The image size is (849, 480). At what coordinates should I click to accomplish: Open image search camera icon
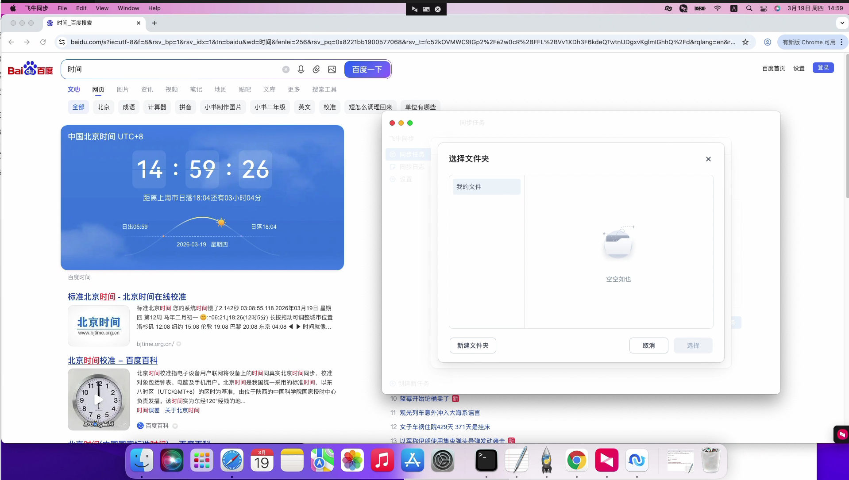pyautogui.click(x=332, y=69)
